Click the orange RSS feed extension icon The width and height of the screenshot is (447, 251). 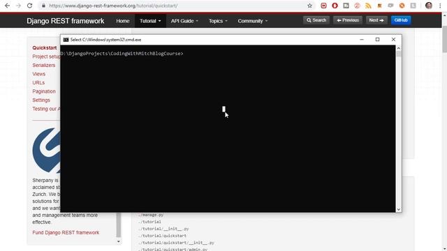click(368, 6)
